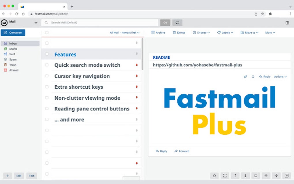
Task: Open the Cursor key navigation message
Action: tap(91, 76)
